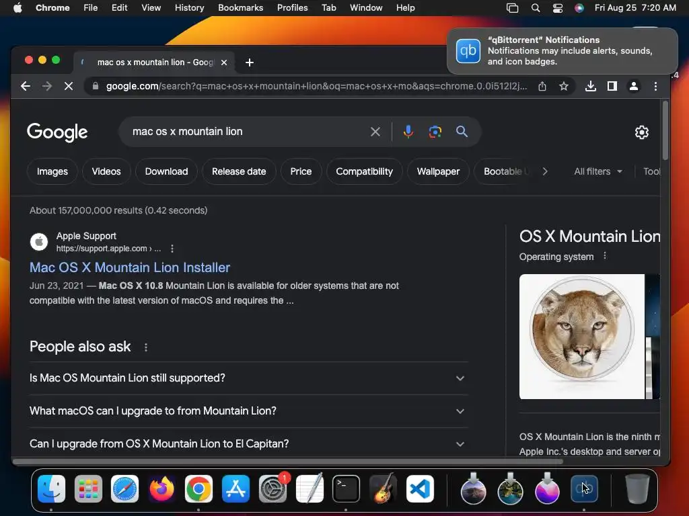Open Operating system panel more options

pos(605,256)
